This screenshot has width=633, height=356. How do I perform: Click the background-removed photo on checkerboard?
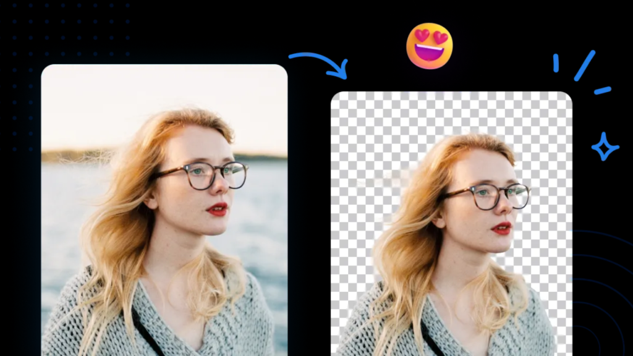(x=451, y=224)
